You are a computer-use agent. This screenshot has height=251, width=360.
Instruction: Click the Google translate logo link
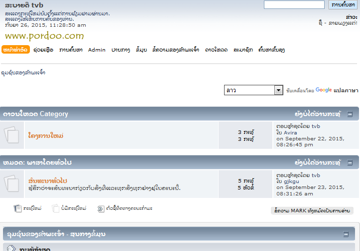click(324, 90)
